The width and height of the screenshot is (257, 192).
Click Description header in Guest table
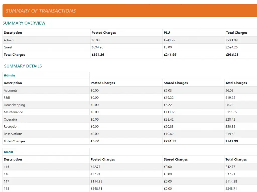click(x=13, y=159)
